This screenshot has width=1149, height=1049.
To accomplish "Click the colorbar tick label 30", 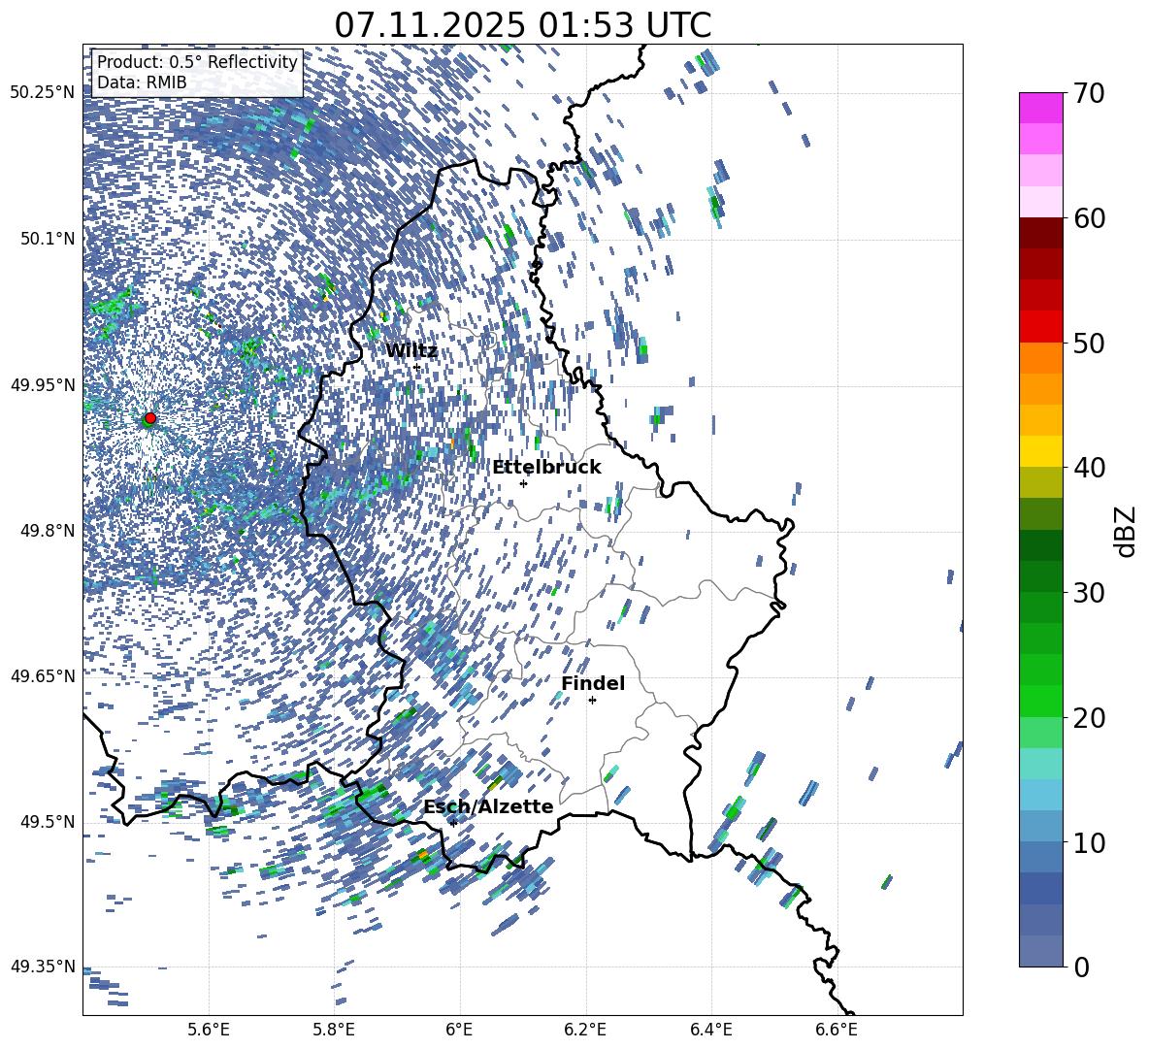I will (x=1089, y=593).
